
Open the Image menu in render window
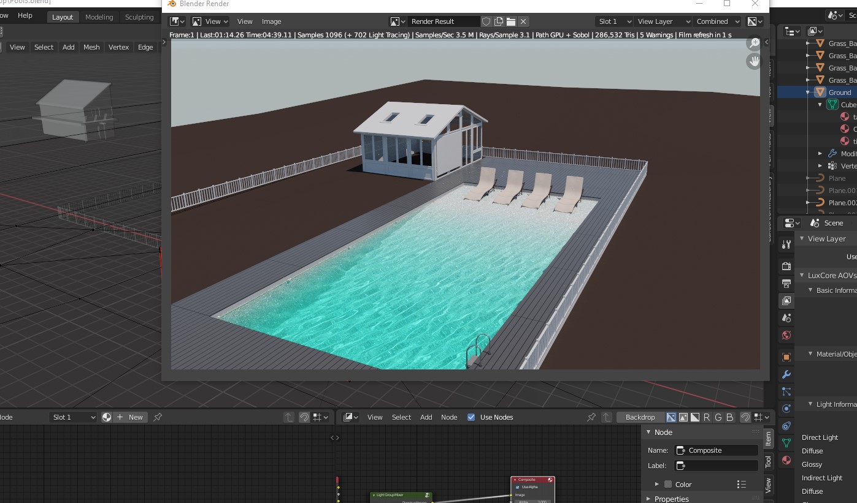pyautogui.click(x=271, y=21)
